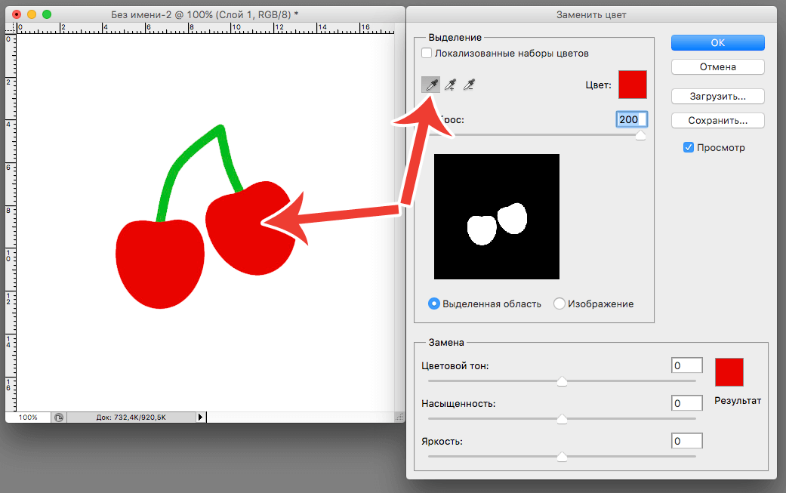Enable Локализованные наборы цветов checkbox

coord(427,54)
